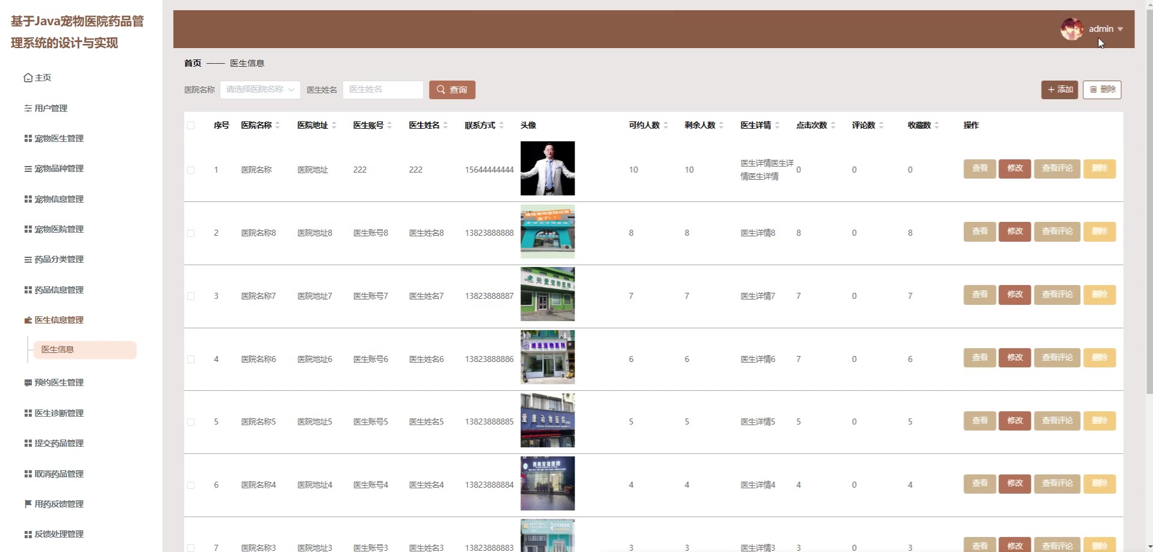1153x552 pixels.
Task: Toggle the select-all checkbox in table header
Action: [x=191, y=125]
